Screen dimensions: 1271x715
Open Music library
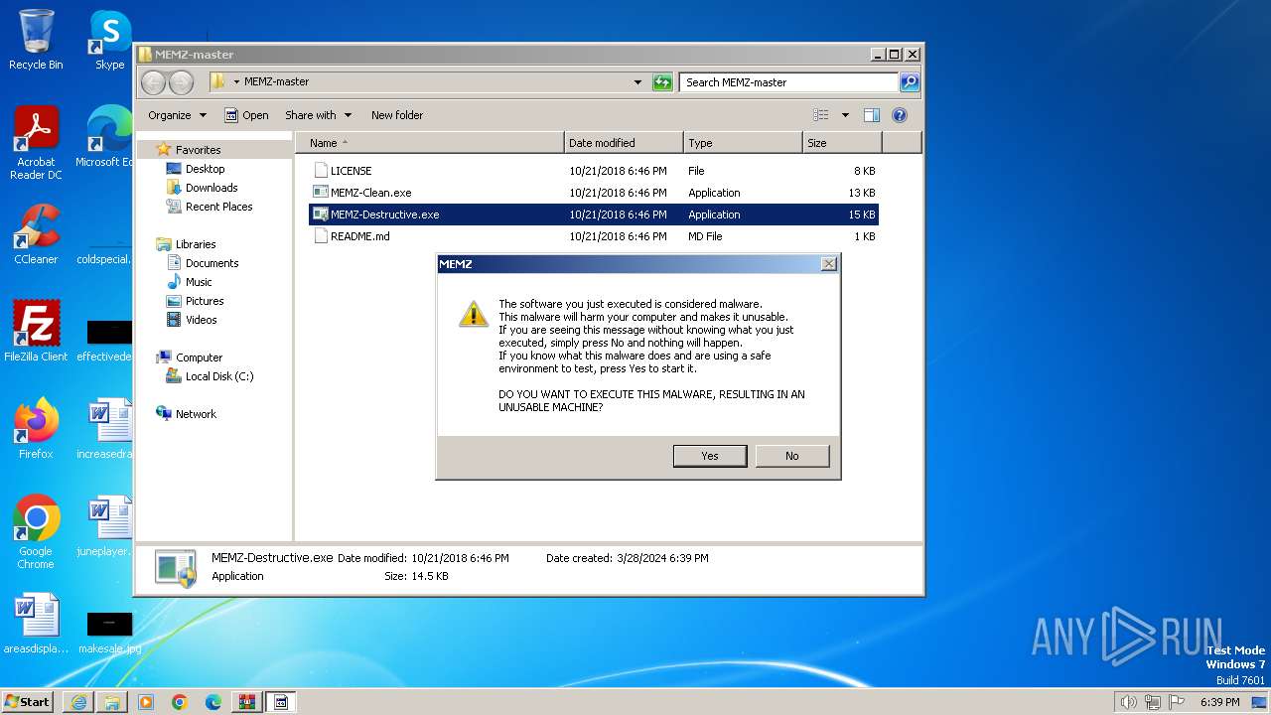(x=199, y=282)
